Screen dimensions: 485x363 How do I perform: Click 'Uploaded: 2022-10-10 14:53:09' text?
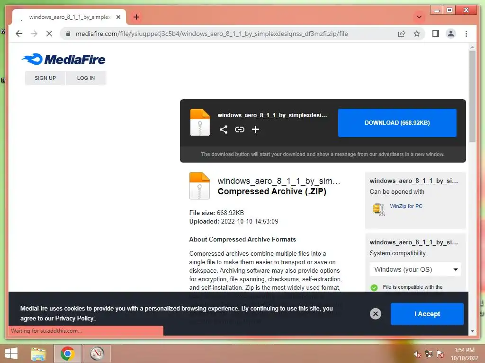tap(234, 221)
